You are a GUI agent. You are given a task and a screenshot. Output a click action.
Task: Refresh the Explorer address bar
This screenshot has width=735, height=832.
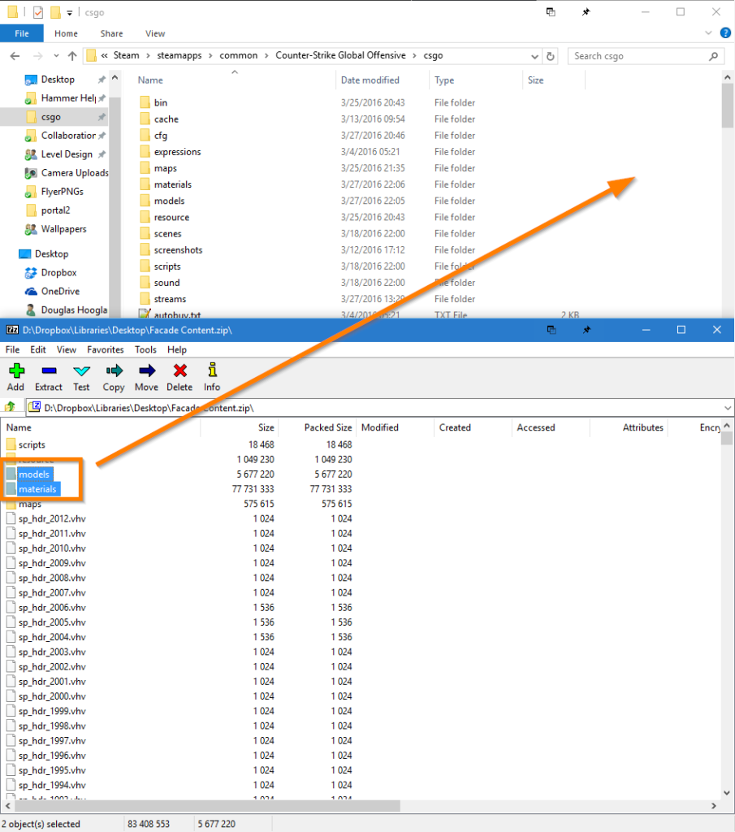coord(551,56)
